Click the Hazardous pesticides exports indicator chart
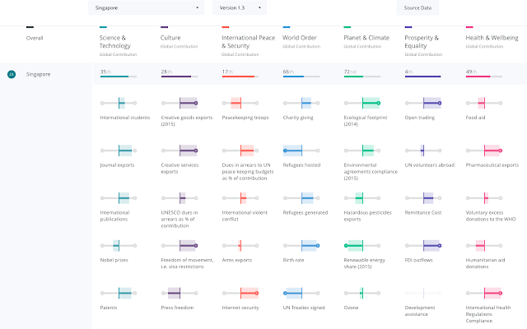This screenshot has width=527, height=329. (362, 198)
